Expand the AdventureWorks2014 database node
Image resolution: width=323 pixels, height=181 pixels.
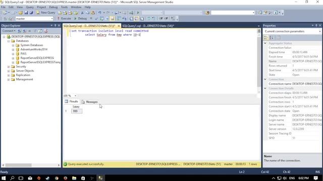pyautogui.click(x=13, y=49)
